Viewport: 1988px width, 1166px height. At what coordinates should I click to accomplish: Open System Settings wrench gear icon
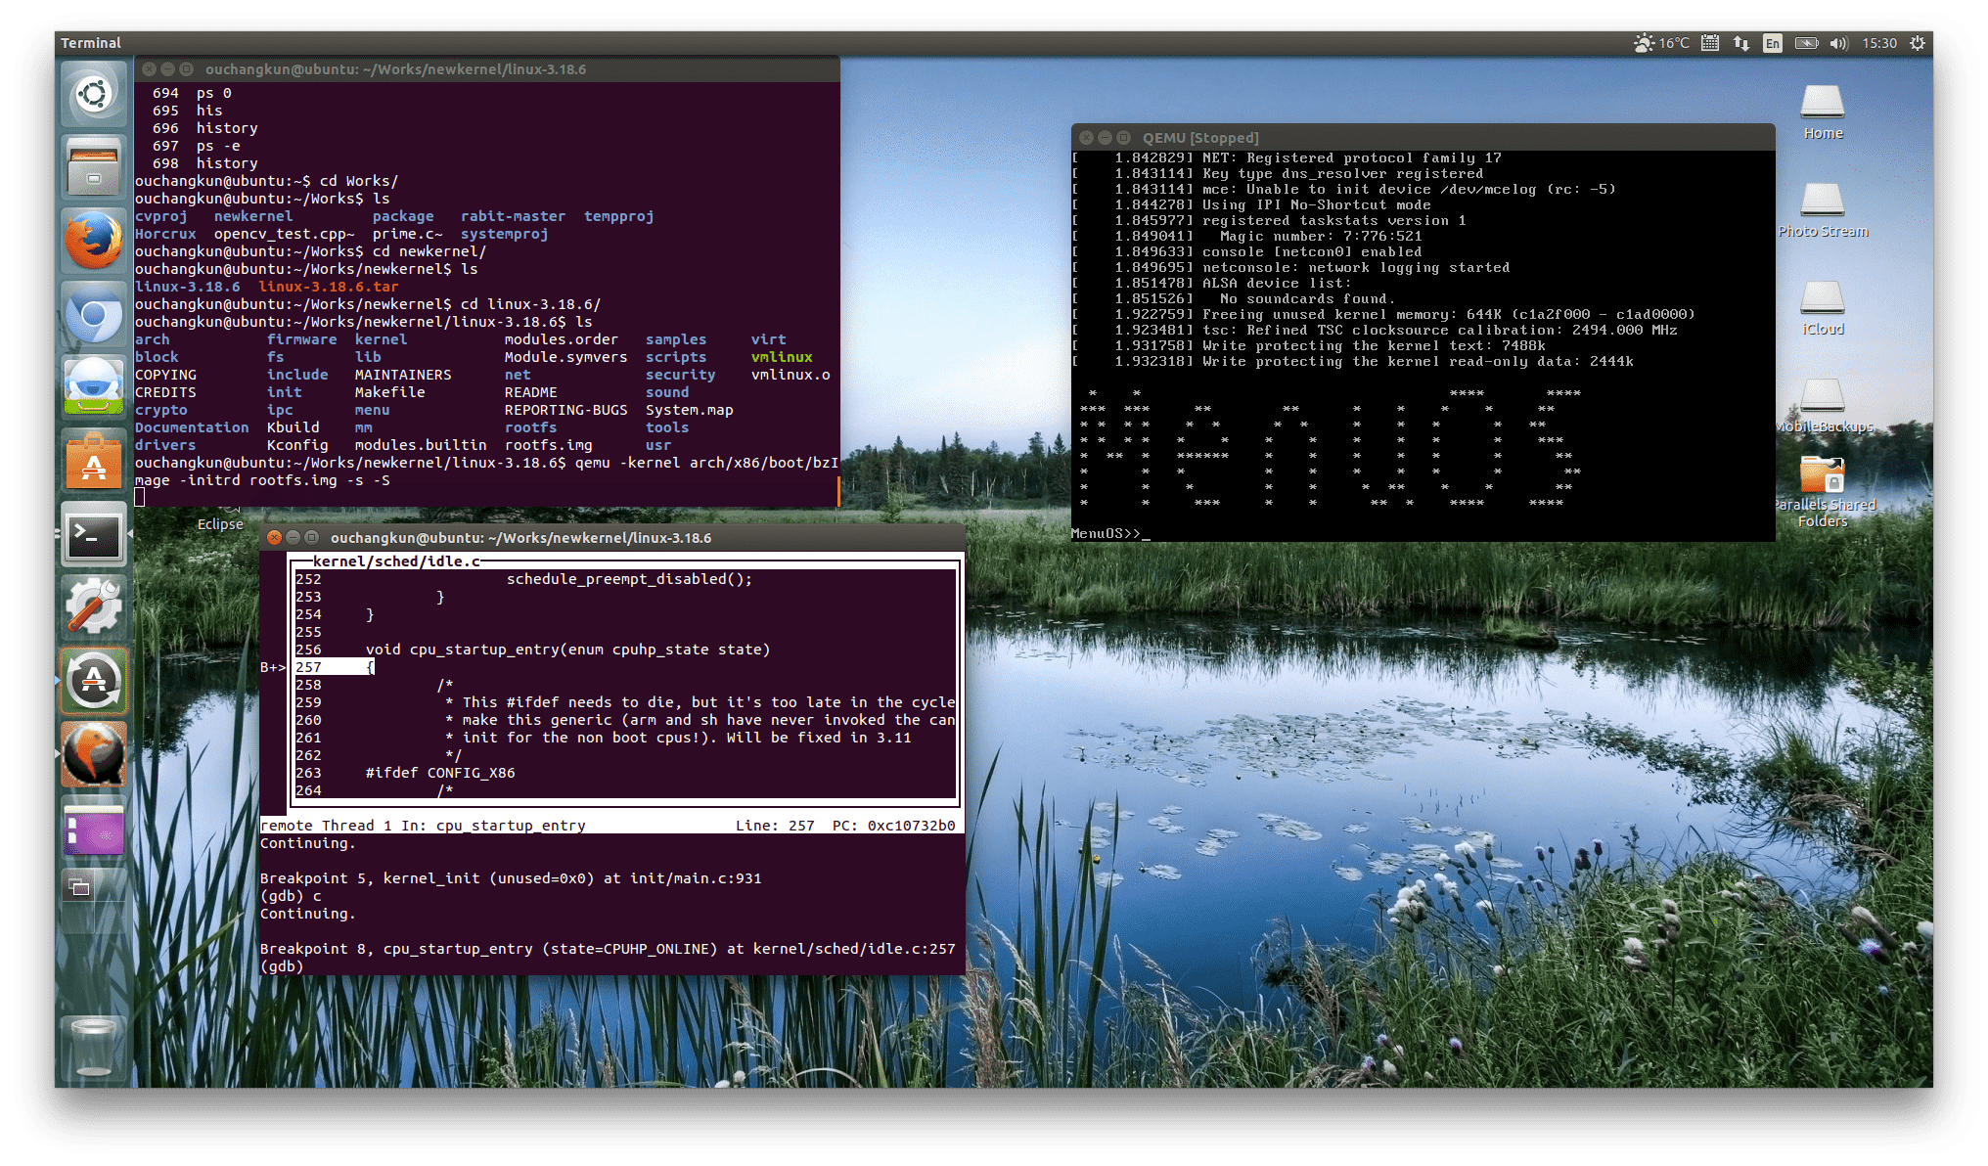coord(94,607)
